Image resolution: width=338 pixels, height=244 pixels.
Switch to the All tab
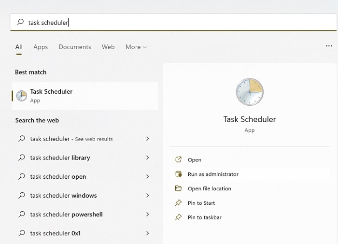pos(19,47)
